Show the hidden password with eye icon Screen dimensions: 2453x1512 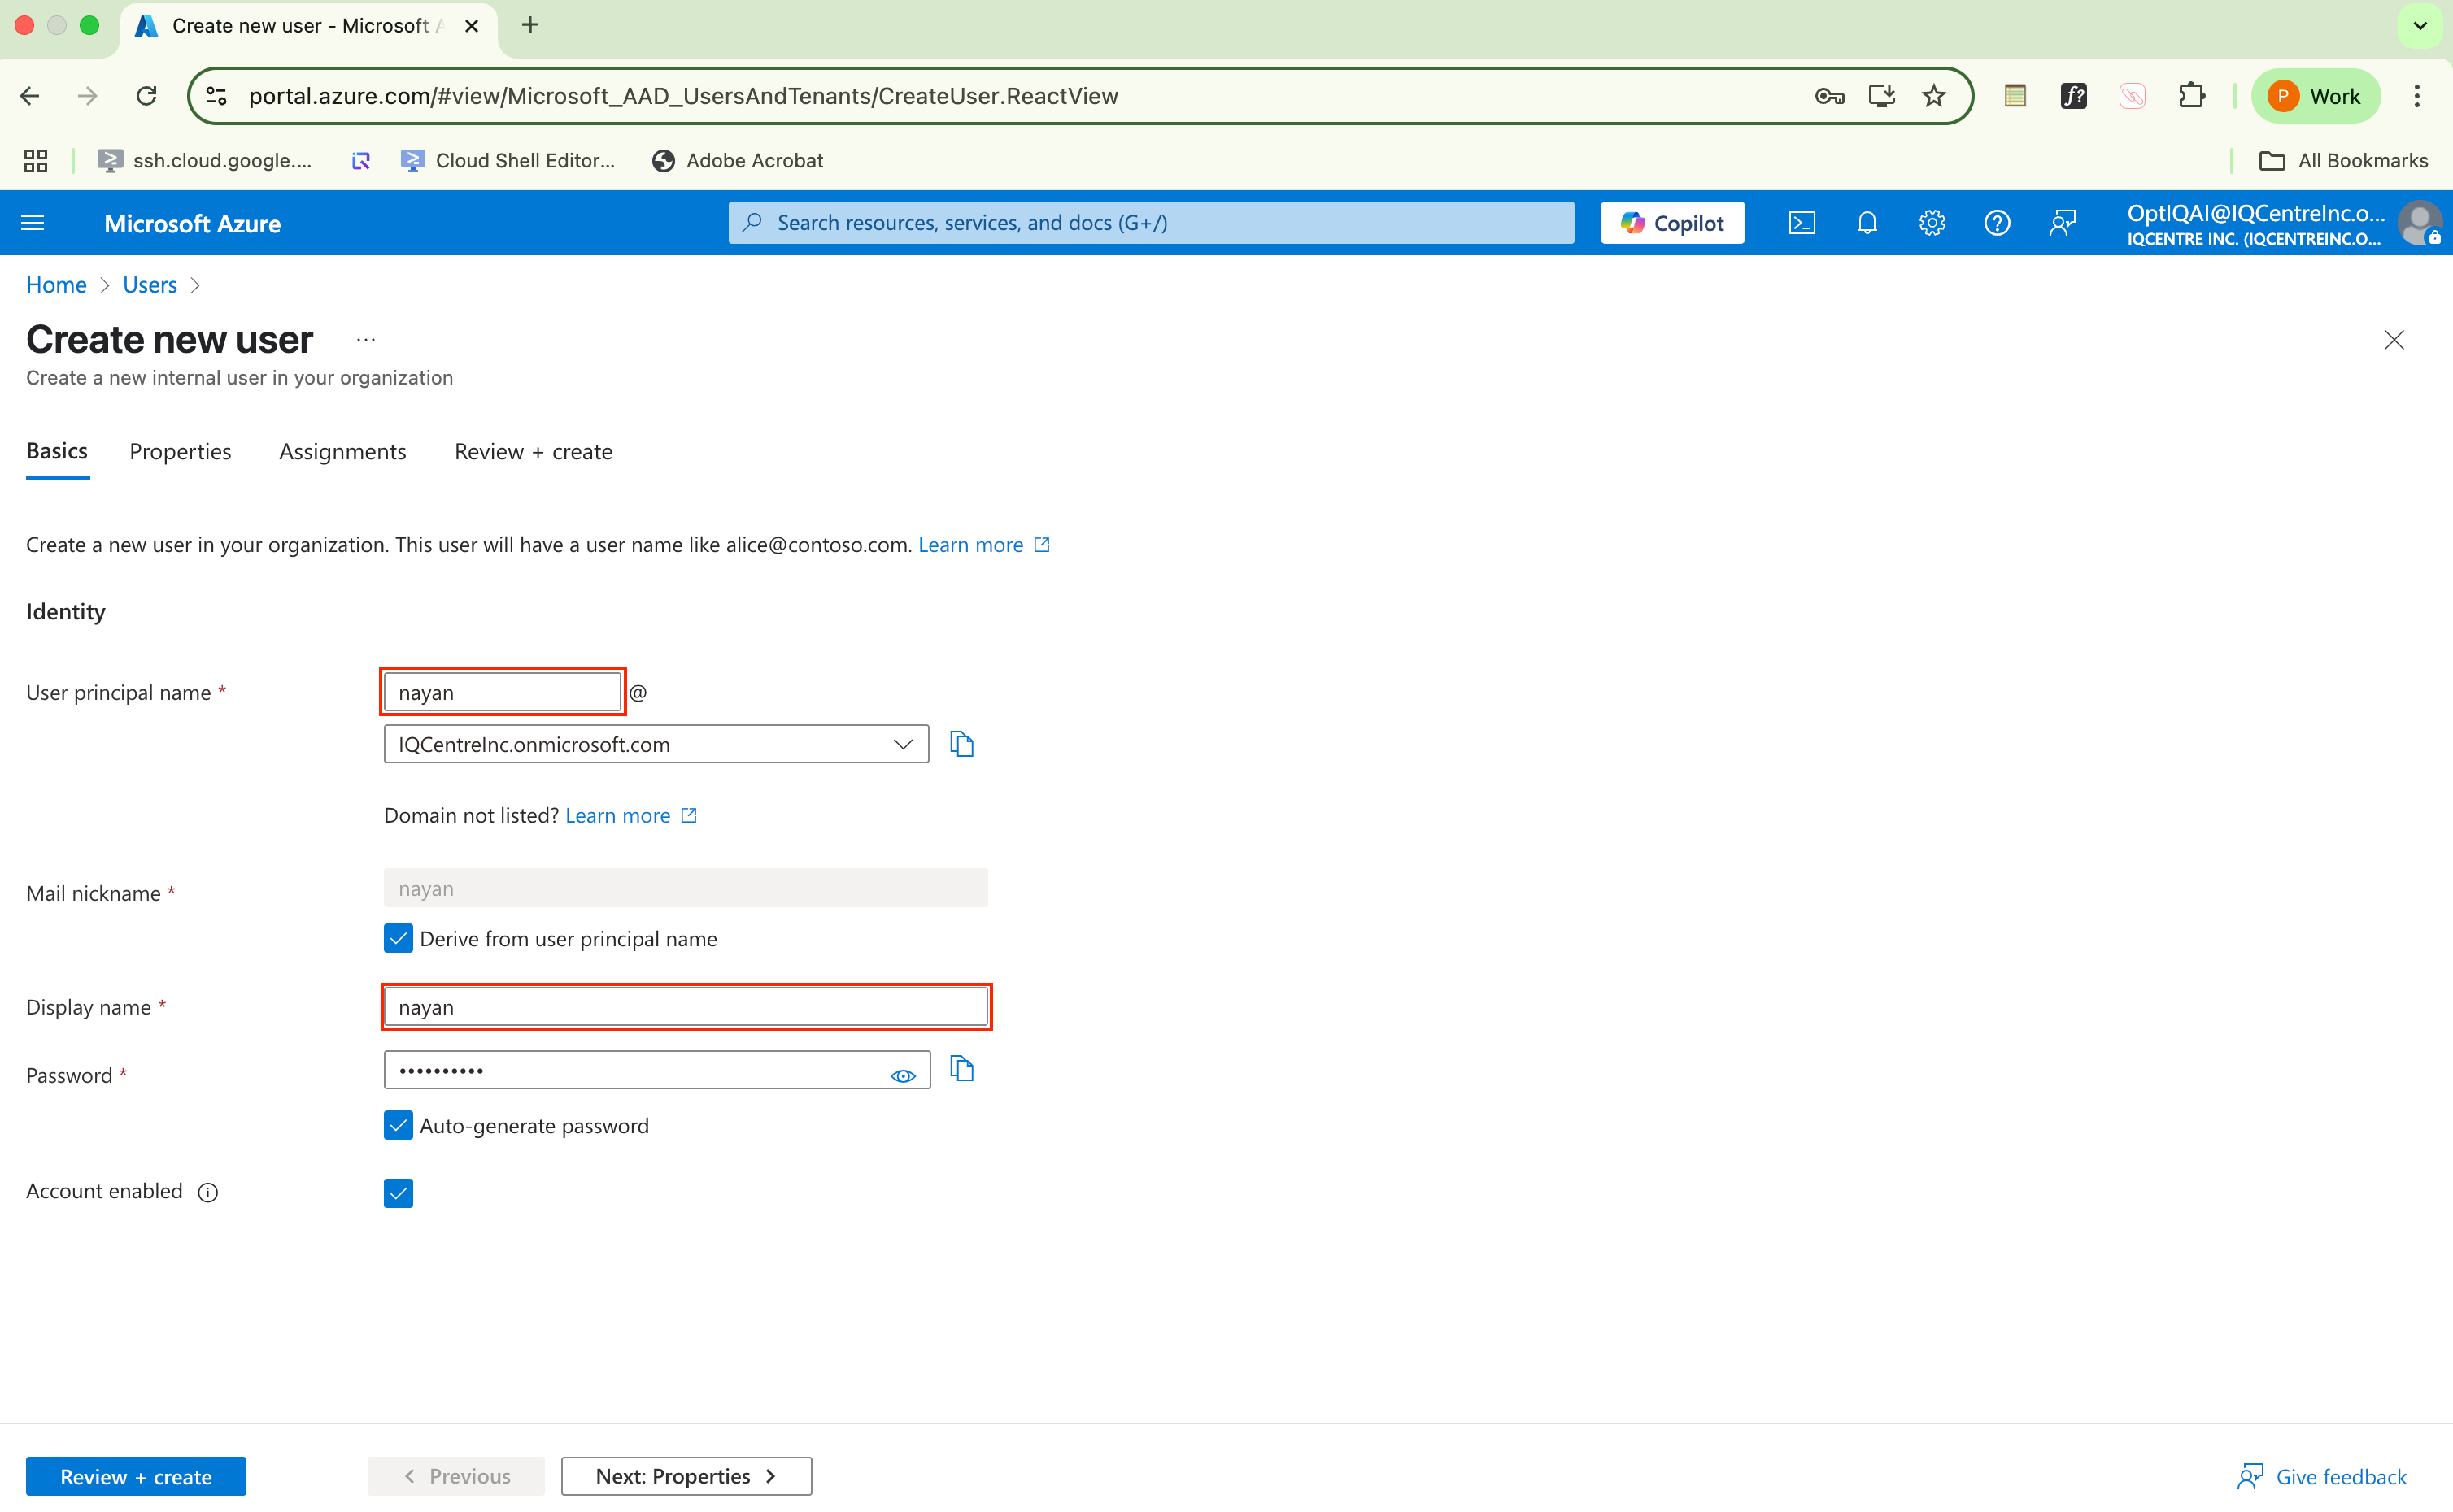[x=902, y=1075]
